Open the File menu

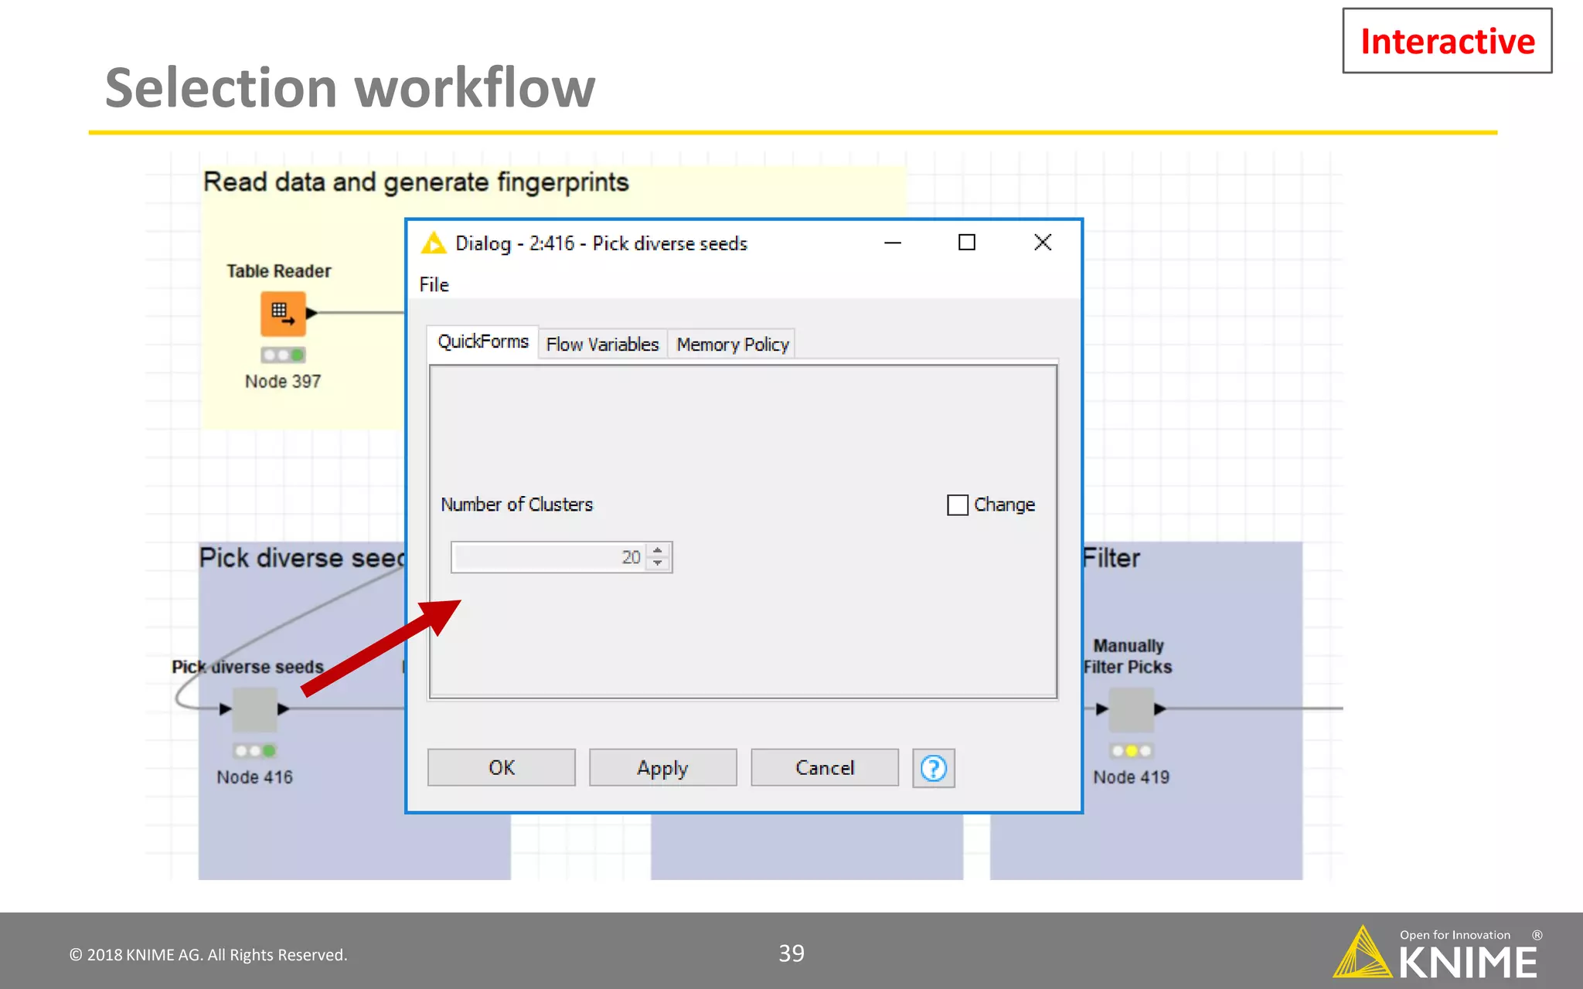434,285
